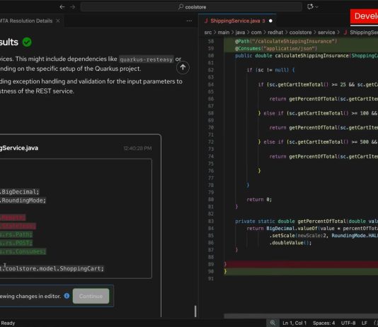Click the Continue button
The height and width of the screenshot is (327, 378).
click(91, 296)
